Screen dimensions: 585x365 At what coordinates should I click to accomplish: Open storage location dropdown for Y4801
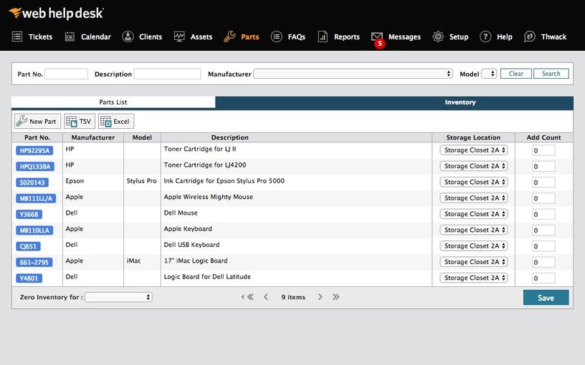(x=473, y=278)
